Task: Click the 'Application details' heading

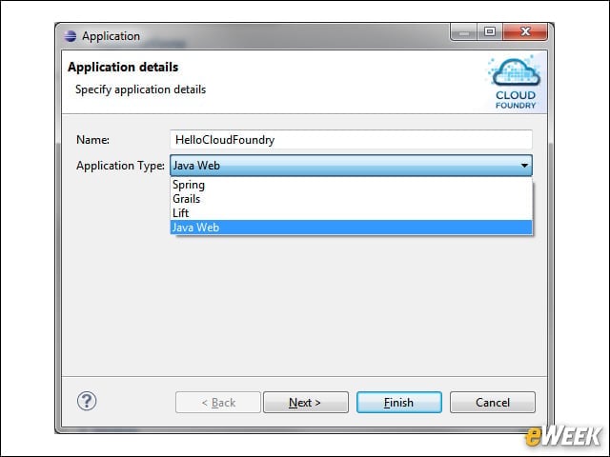Action: (x=123, y=68)
